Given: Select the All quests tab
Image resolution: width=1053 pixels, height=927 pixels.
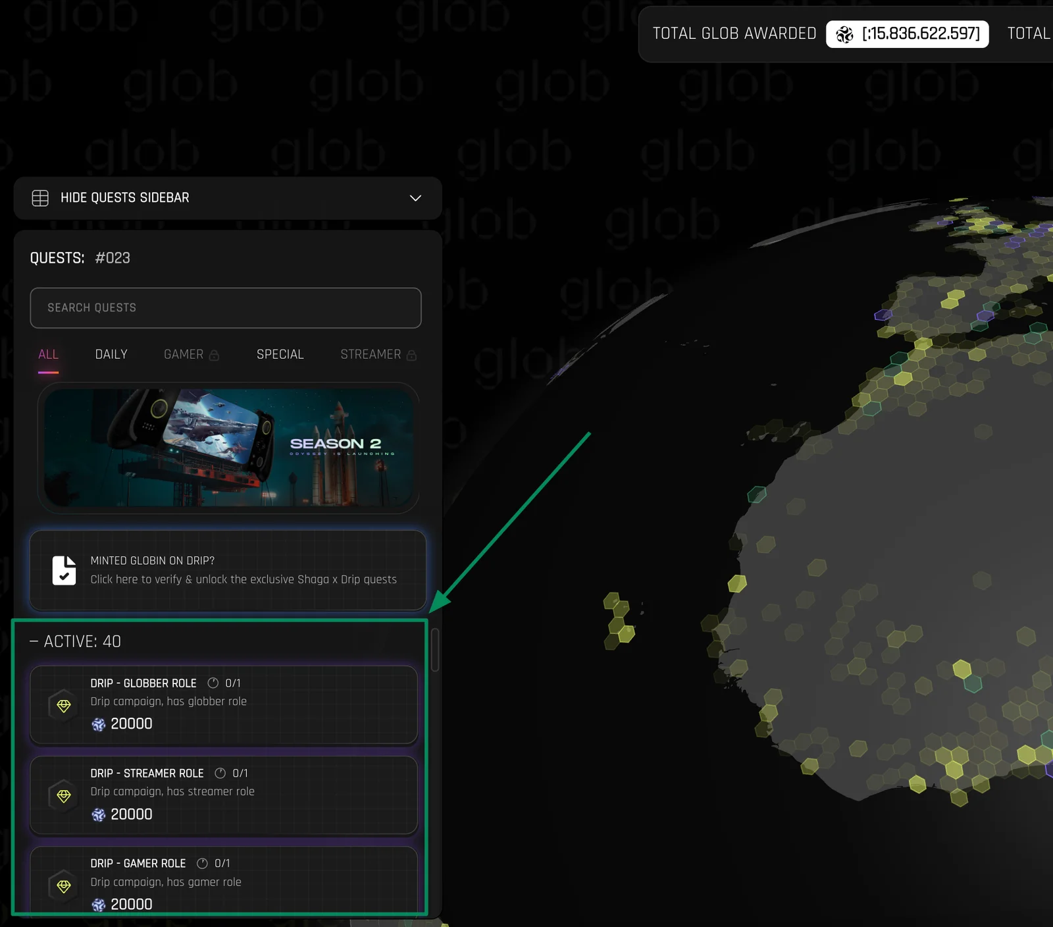Looking at the screenshot, I should tap(49, 355).
